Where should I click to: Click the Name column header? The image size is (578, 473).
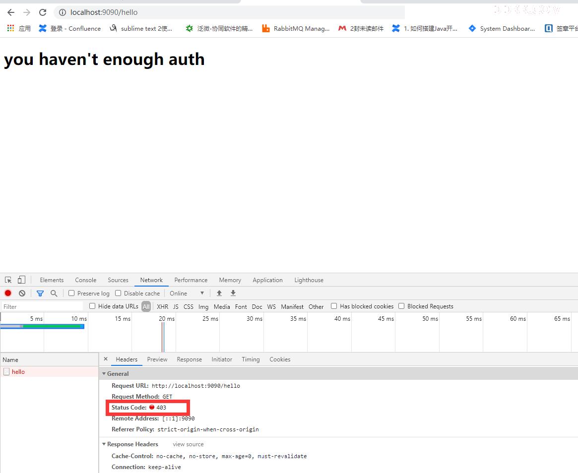(49, 359)
